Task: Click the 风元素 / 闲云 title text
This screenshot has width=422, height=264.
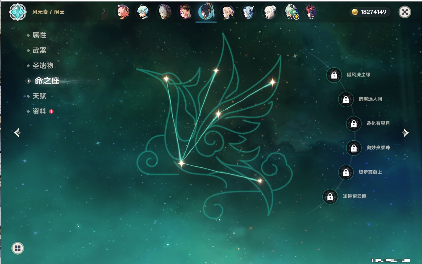Action: [x=48, y=12]
